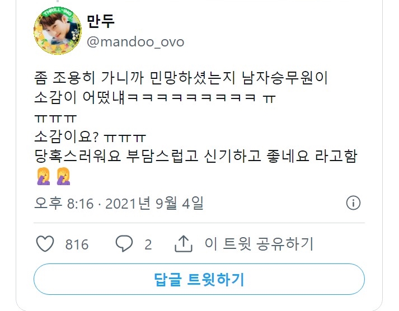Click the 만두 display name
The width and height of the screenshot is (399, 311).
point(101,21)
